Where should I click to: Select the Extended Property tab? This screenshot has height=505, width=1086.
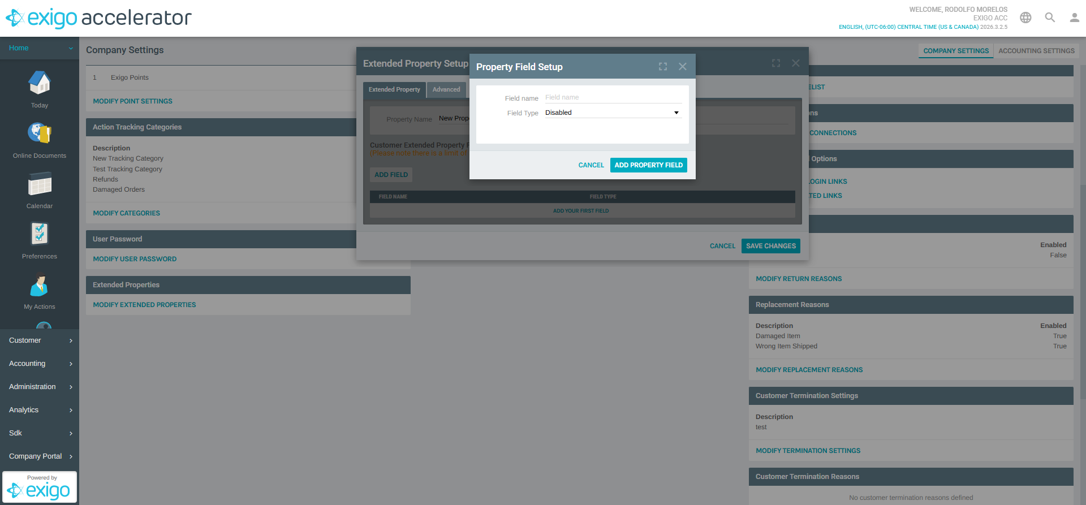click(x=394, y=89)
